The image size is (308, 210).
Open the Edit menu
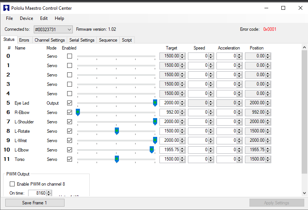(x=44, y=18)
